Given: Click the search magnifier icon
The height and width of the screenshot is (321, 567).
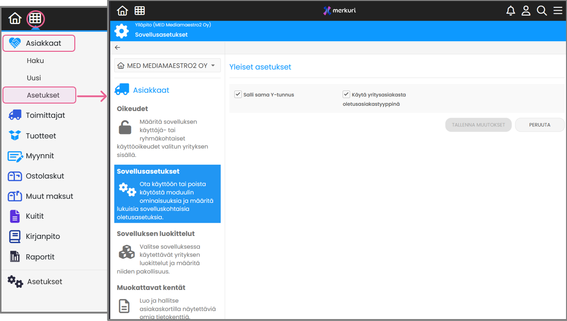Looking at the screenshot, I should (x=542, y=11).
